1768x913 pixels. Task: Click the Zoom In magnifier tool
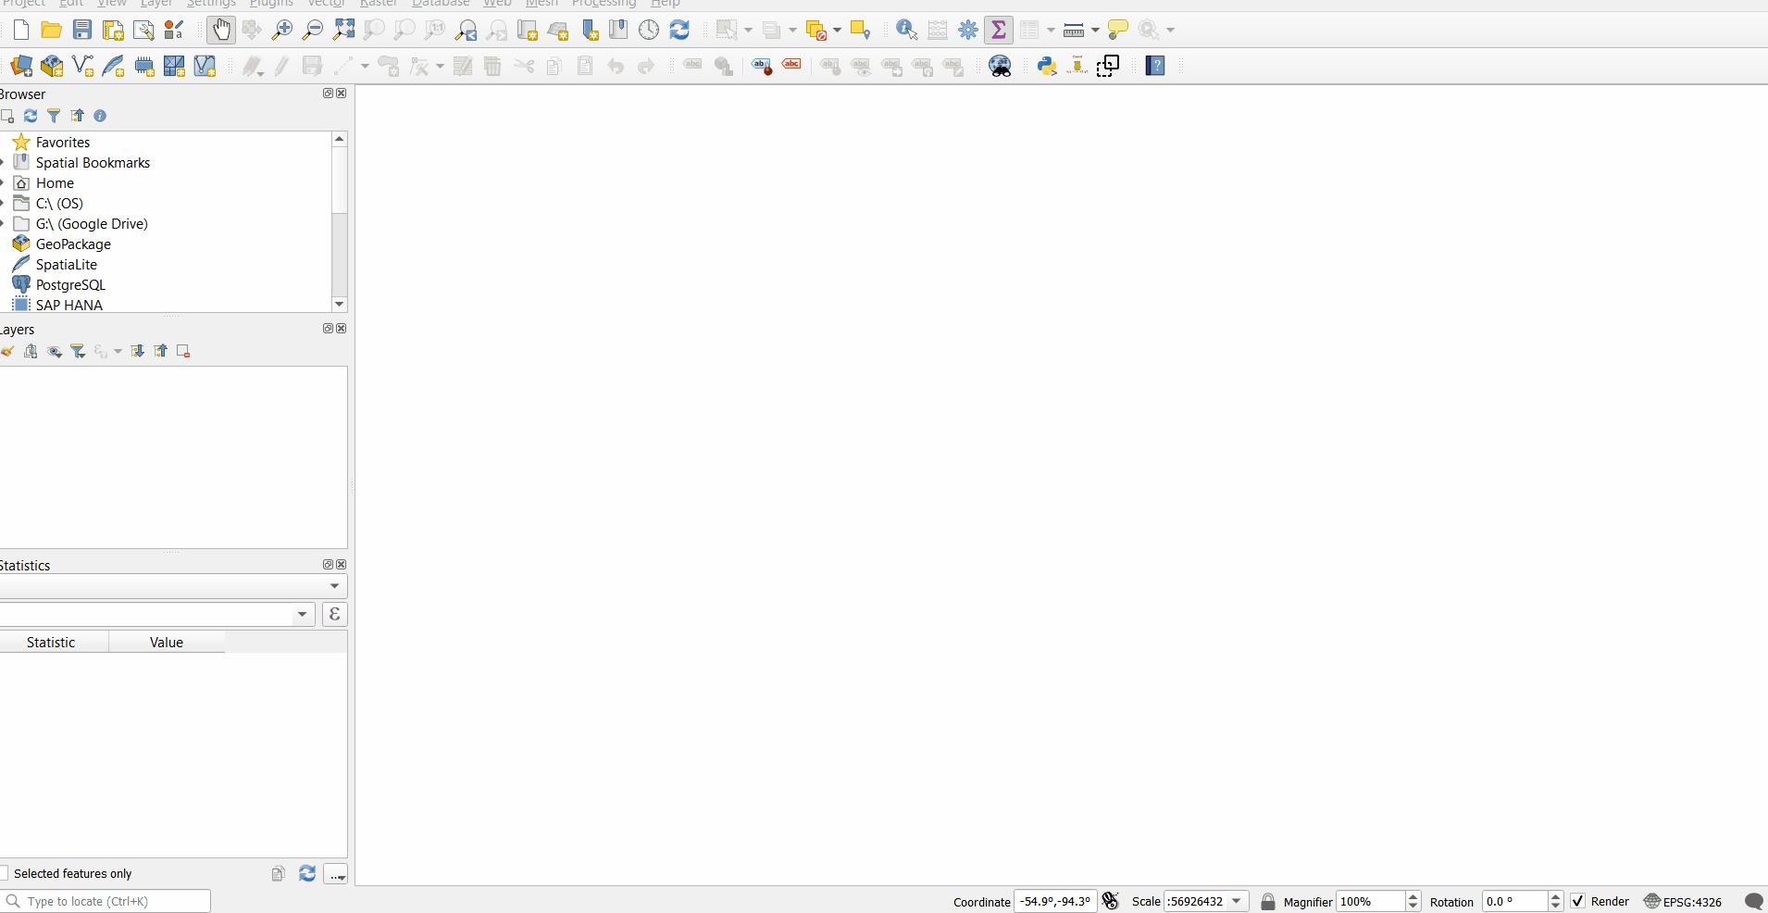click(281, 31)
